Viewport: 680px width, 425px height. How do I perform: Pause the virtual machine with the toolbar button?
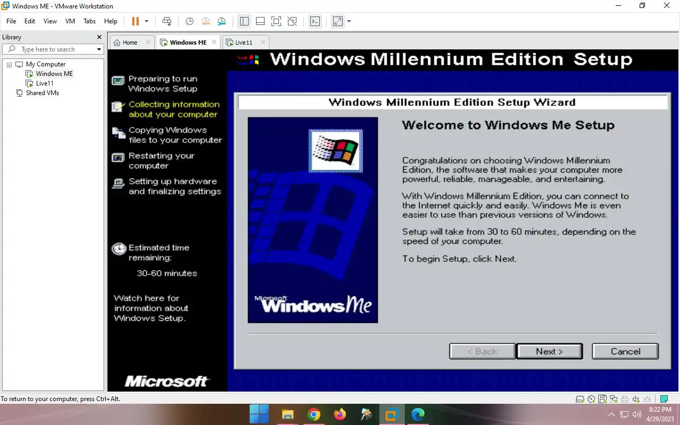[x=135, y=21]
